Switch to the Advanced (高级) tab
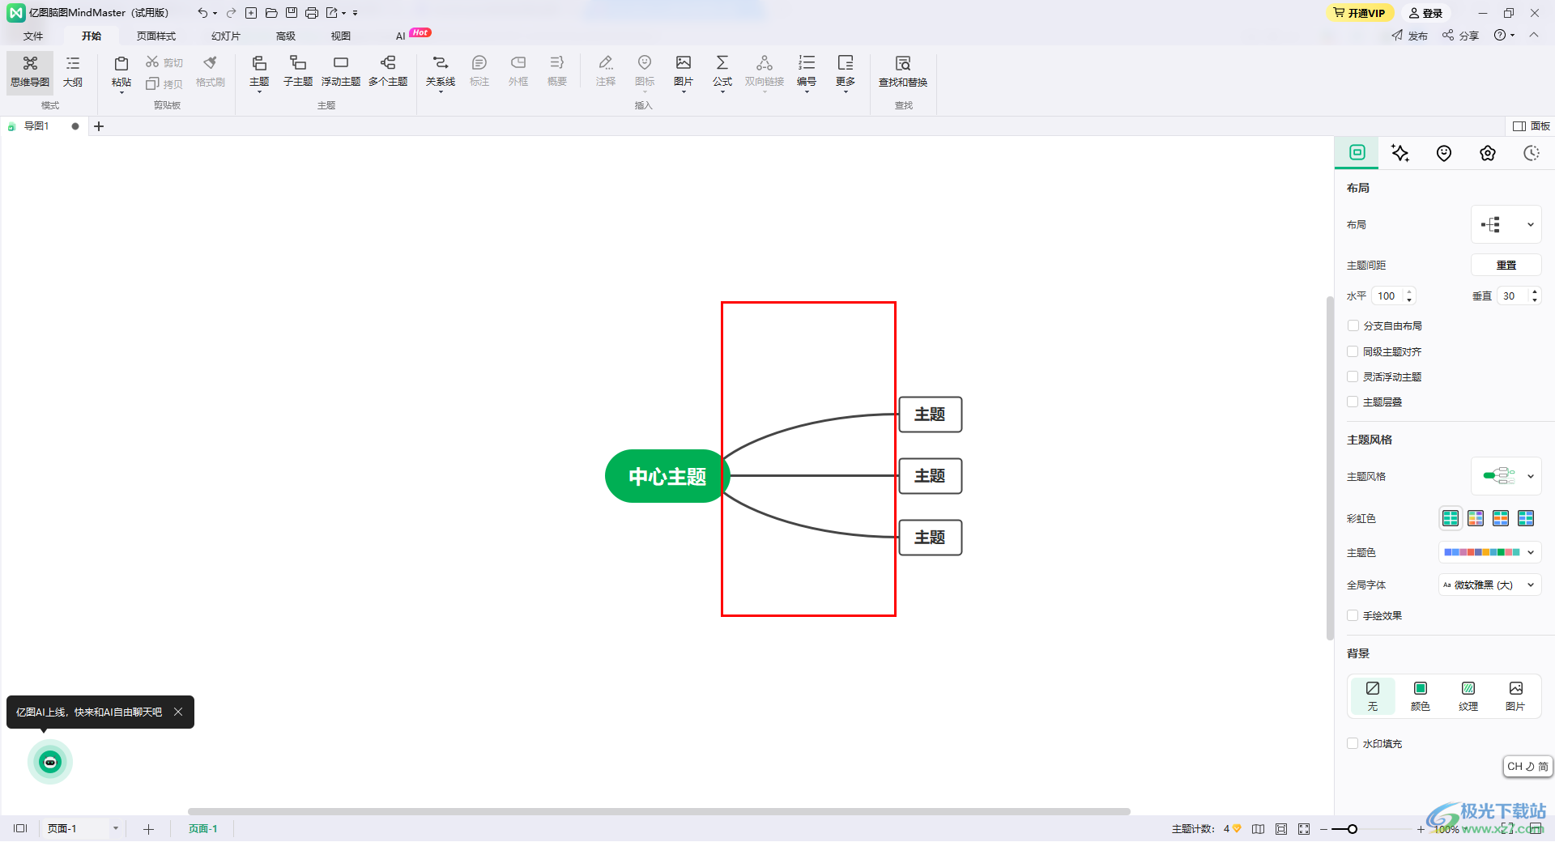This screenshot has height=842, width=1555. [x=286, y=36]
